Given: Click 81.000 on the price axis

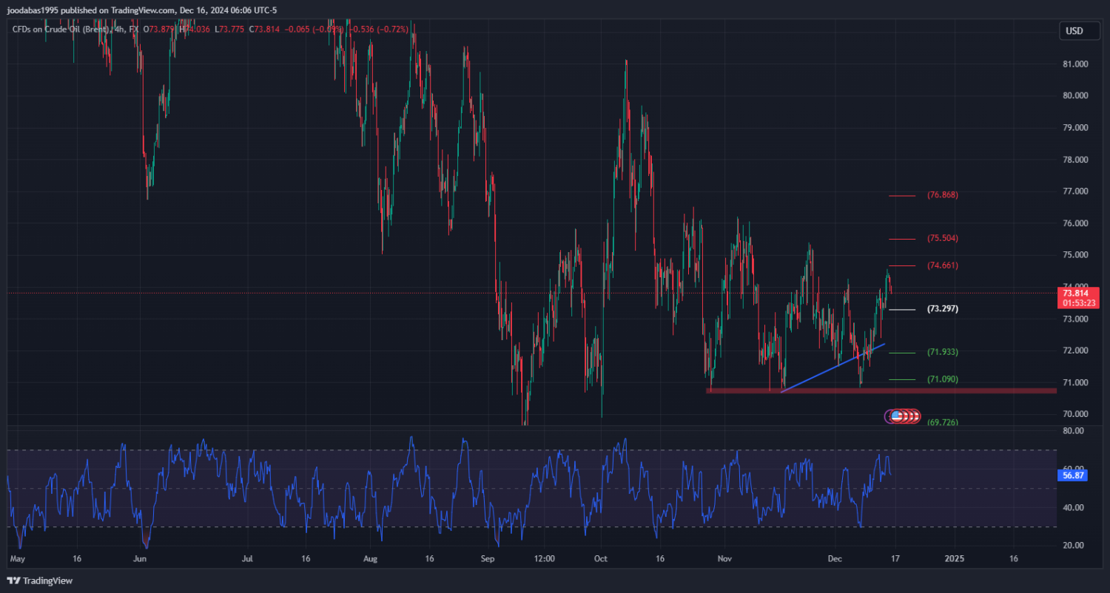Looking at the screenshot, I should pos(1075,64).
